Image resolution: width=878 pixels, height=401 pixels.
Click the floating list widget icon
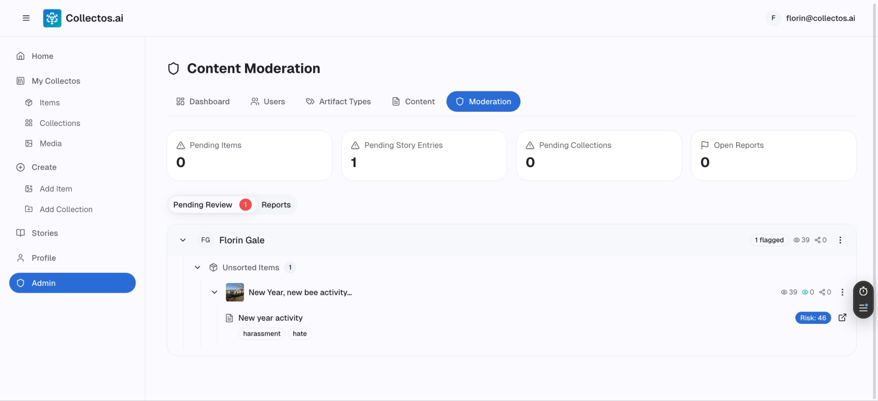863,308
